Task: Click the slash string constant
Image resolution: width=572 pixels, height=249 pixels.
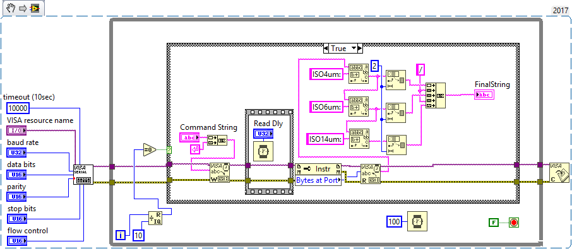Action: click(x=420, y=69)
